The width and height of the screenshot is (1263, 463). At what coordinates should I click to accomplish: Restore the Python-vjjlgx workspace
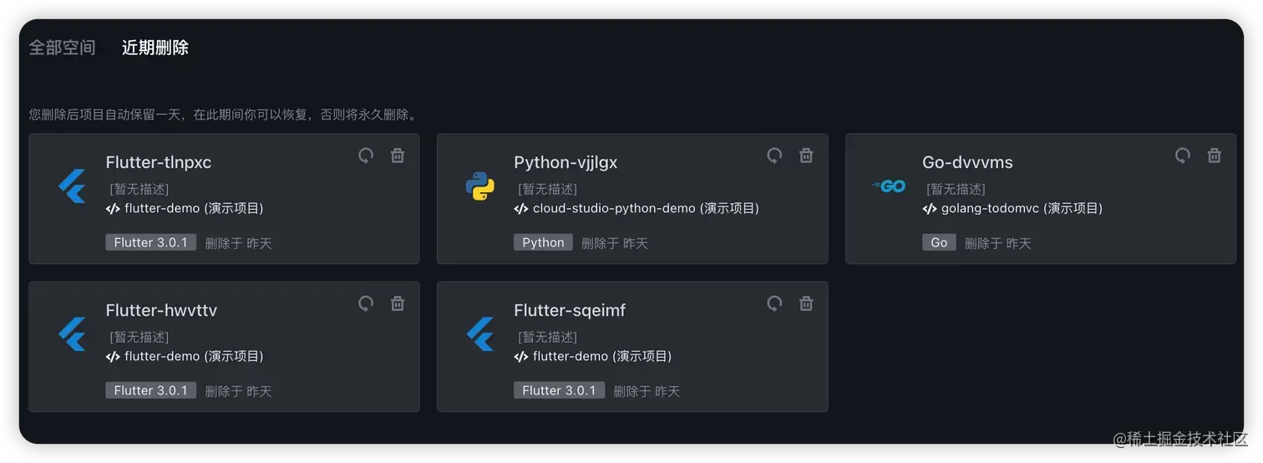pos(774,155)
